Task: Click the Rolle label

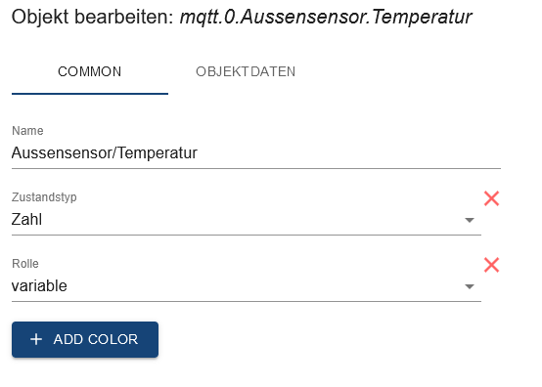Action: point(25,264)
